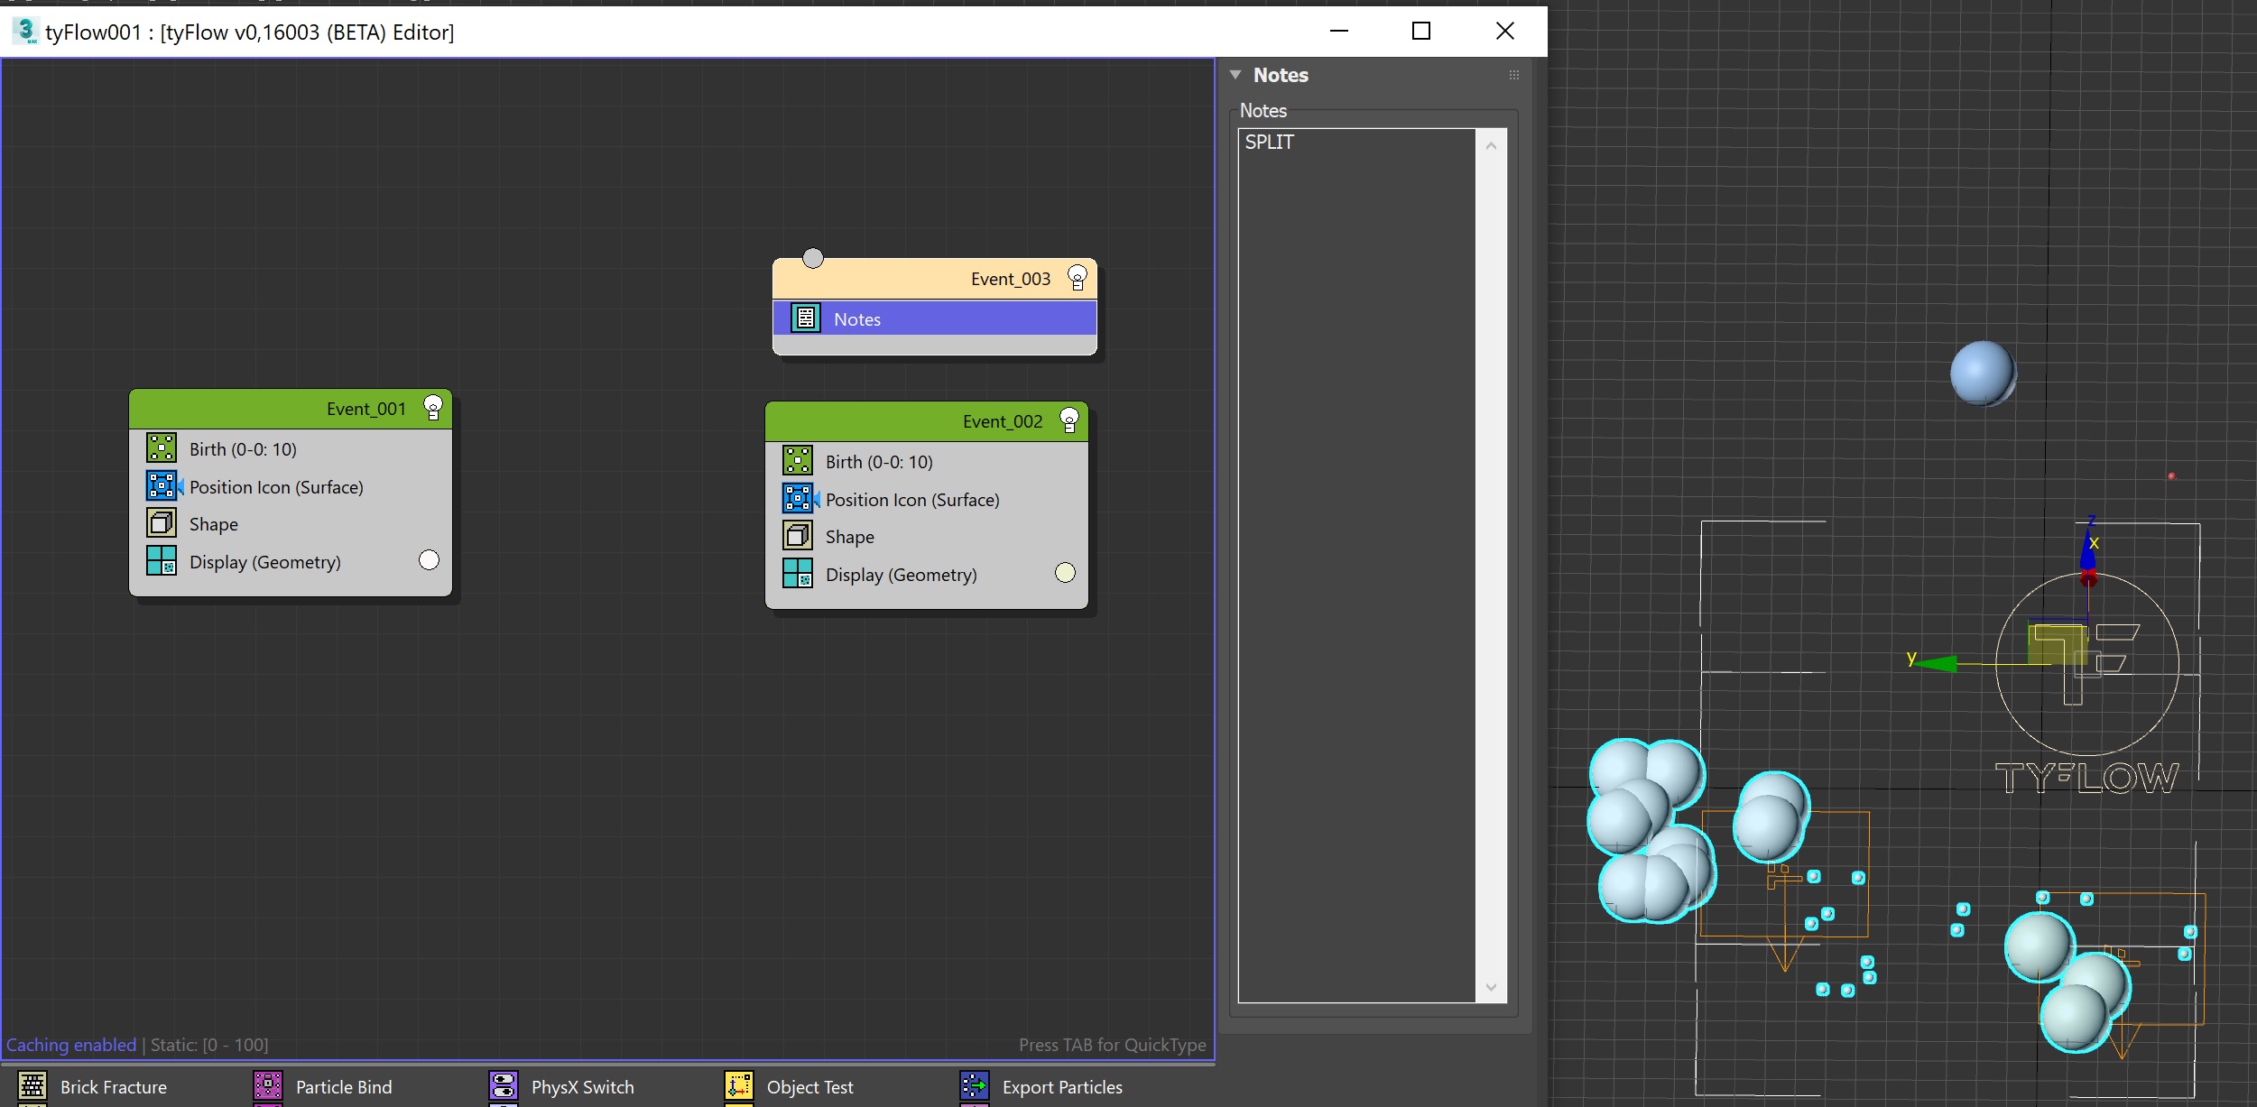Select the Notes operator row label
Viewport: 2257px width, 1107px height.
pyautogui.click(x=857, y=319)
